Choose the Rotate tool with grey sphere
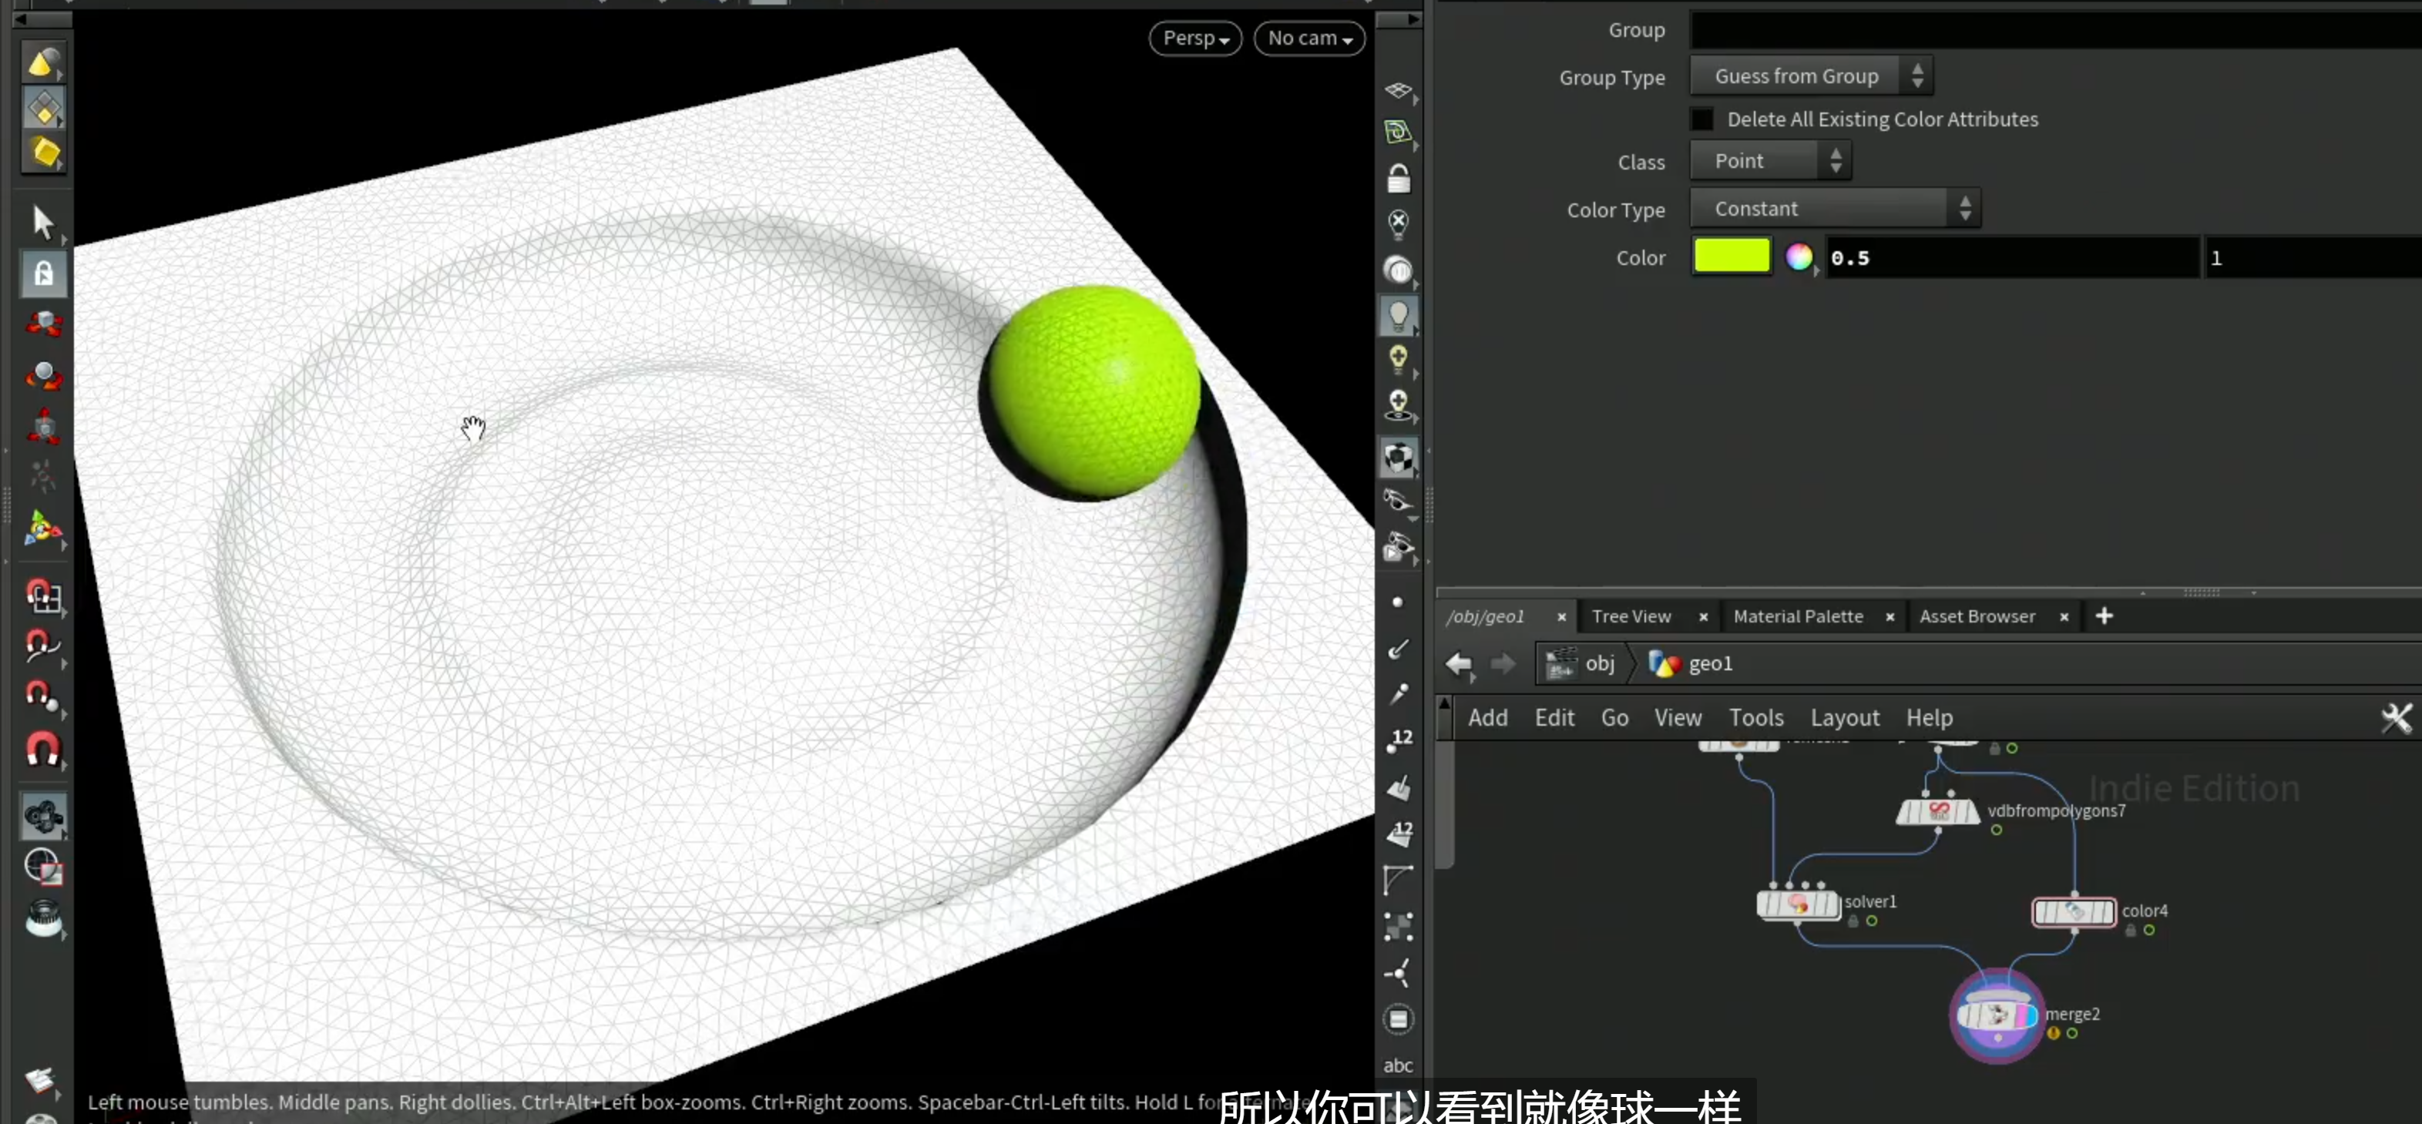 pos(43,376)
